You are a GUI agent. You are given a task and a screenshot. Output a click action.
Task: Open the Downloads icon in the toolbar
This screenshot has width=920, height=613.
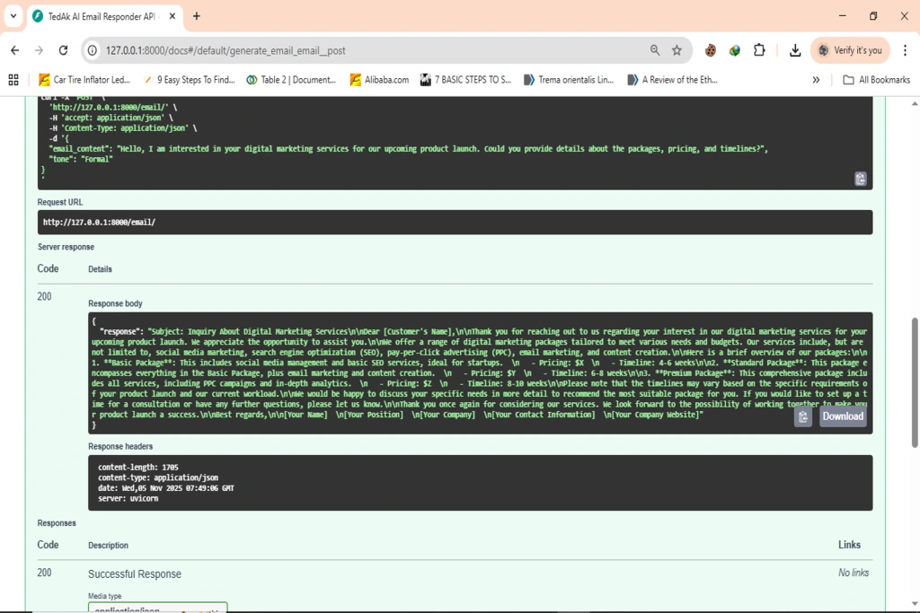(x=795, y=50)
